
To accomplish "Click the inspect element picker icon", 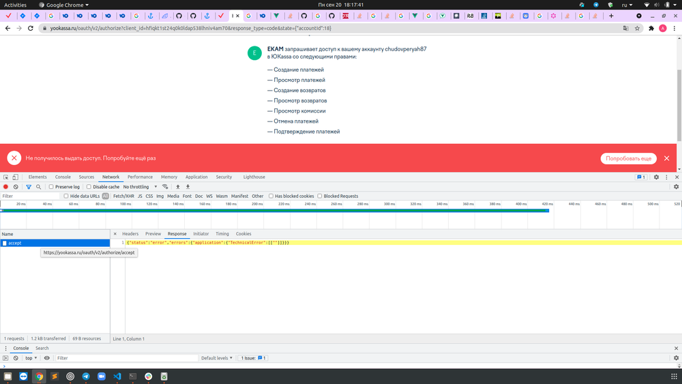I will click(x=5, y=177).
